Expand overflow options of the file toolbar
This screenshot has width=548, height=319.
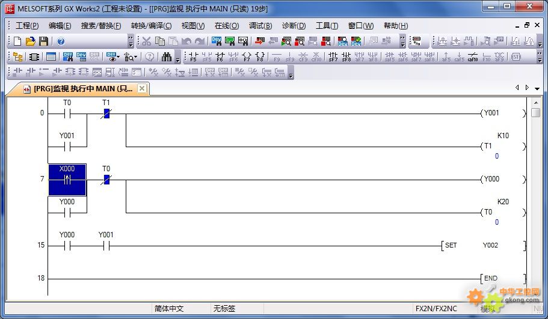pos(131,41)
